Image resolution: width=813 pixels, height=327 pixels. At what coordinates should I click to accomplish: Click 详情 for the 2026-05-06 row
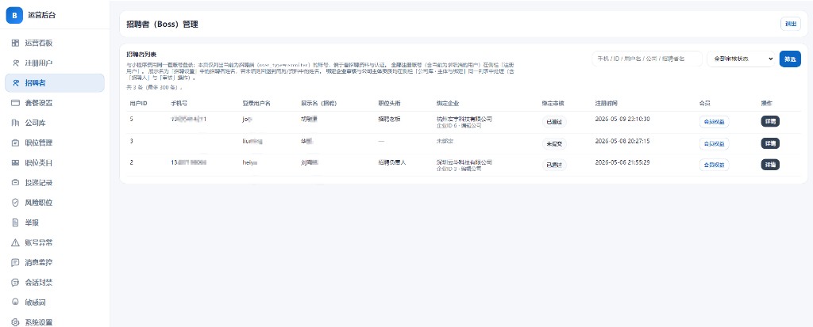point(770,165)
